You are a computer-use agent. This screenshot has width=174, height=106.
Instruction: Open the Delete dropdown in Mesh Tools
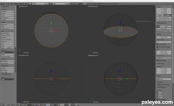pos(7,52)
